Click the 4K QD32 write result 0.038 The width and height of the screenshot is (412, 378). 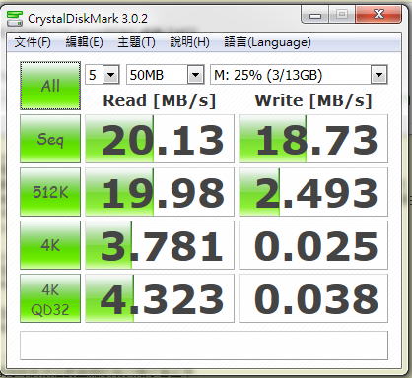point(313,298)
